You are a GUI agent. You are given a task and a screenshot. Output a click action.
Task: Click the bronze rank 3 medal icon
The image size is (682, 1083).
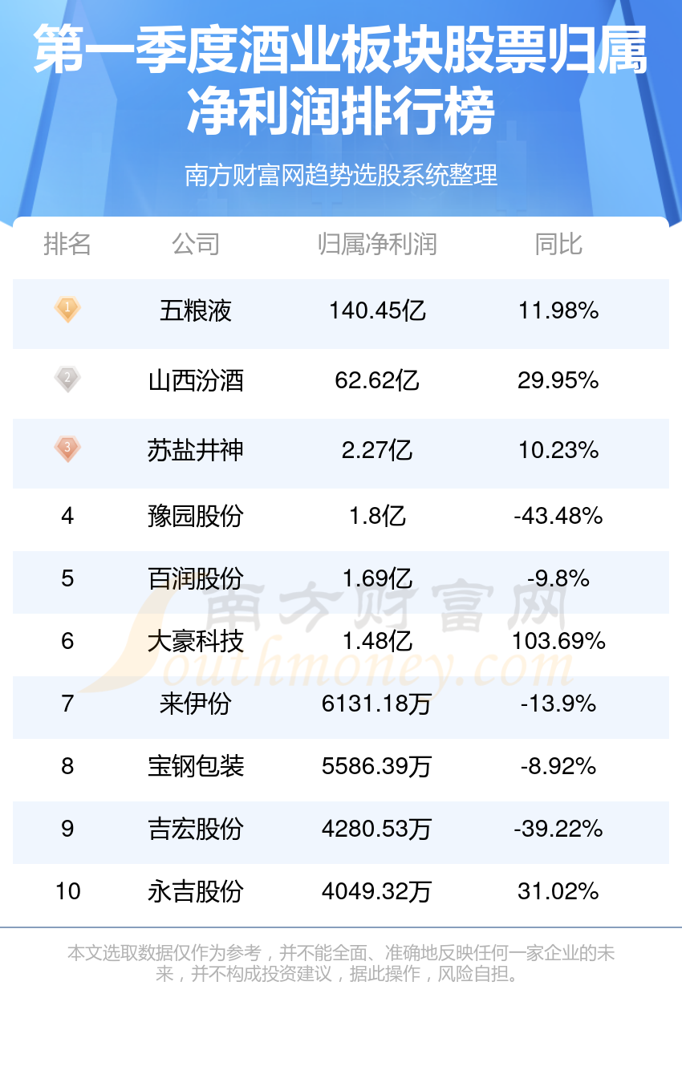[67, 448]
